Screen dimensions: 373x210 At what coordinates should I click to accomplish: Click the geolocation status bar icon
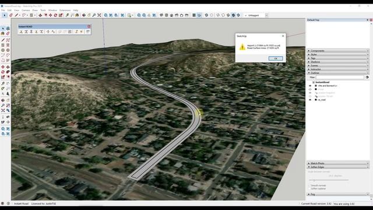pyautogui.click(x=2, y=204)
